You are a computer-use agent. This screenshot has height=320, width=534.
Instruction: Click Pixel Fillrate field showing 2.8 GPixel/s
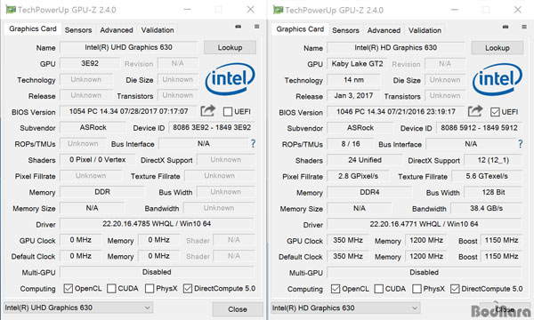click(x=359, y=176)
